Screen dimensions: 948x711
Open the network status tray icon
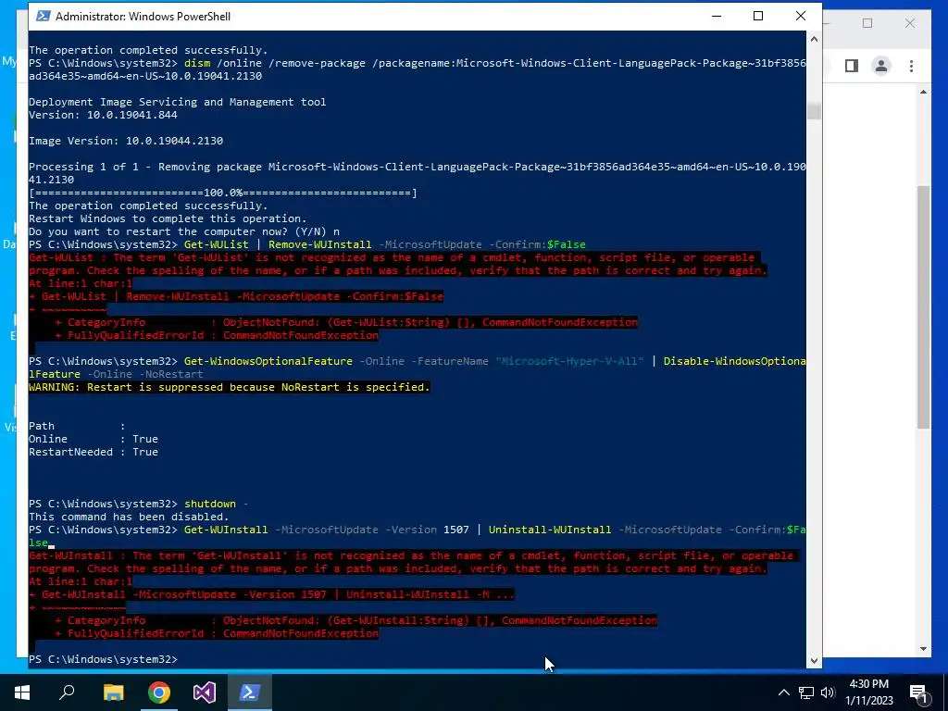(806, 692)
